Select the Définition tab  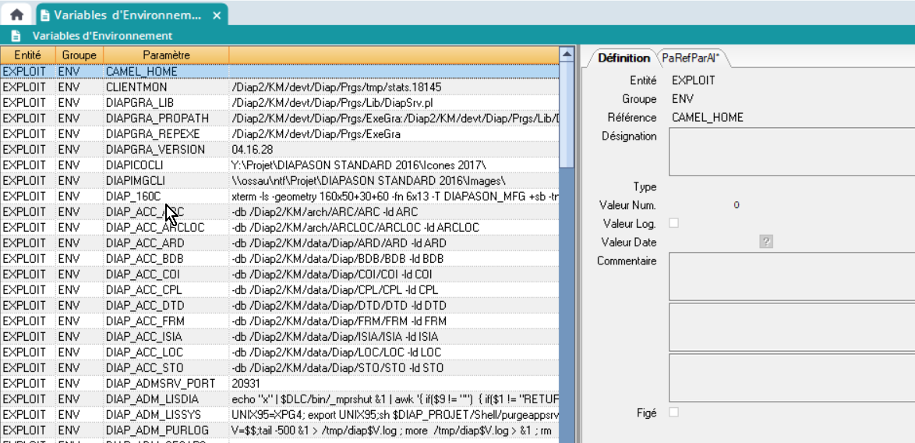point(624,58)
